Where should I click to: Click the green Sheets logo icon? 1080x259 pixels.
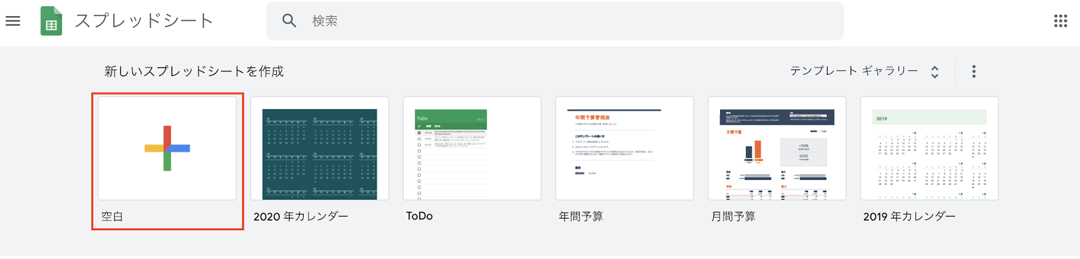point(51,21)
